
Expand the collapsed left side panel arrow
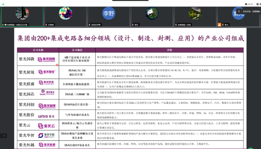tap(4, 136)
